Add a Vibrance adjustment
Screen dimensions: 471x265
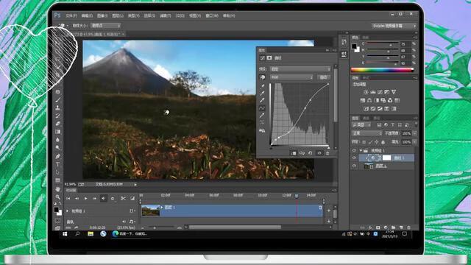pyautogui.click(x=394, y=92)
